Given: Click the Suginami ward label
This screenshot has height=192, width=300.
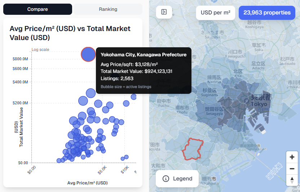Looking at the screenshot, I should [x=209, y=92].
